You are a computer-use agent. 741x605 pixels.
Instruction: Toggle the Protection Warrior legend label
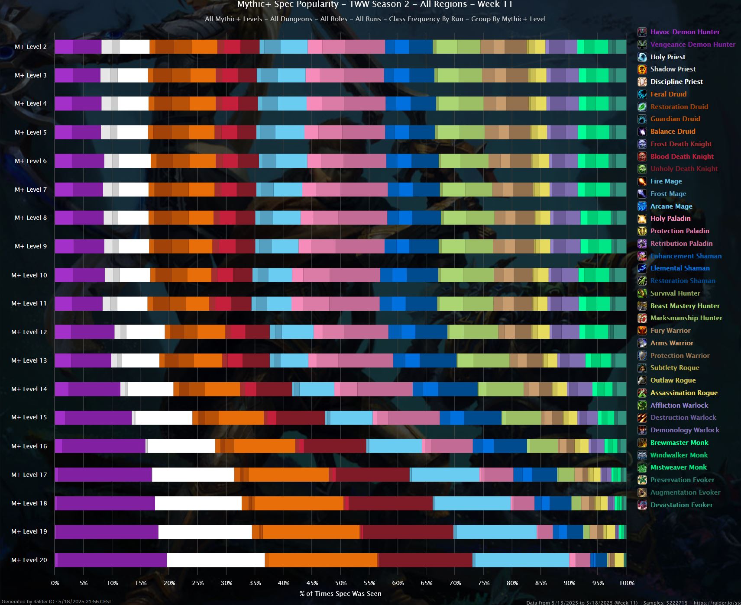[x=680, y=355]
